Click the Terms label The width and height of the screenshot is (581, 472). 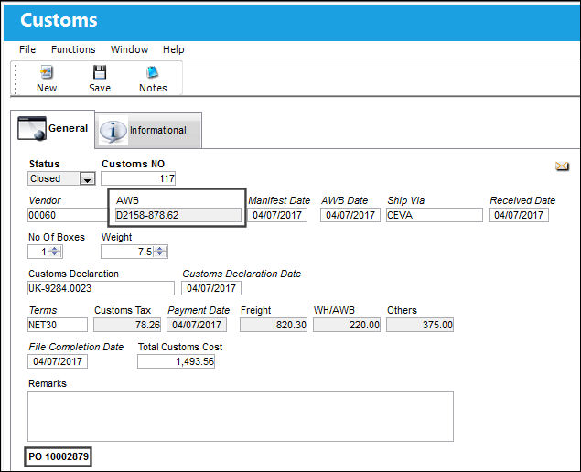[43, 310]
